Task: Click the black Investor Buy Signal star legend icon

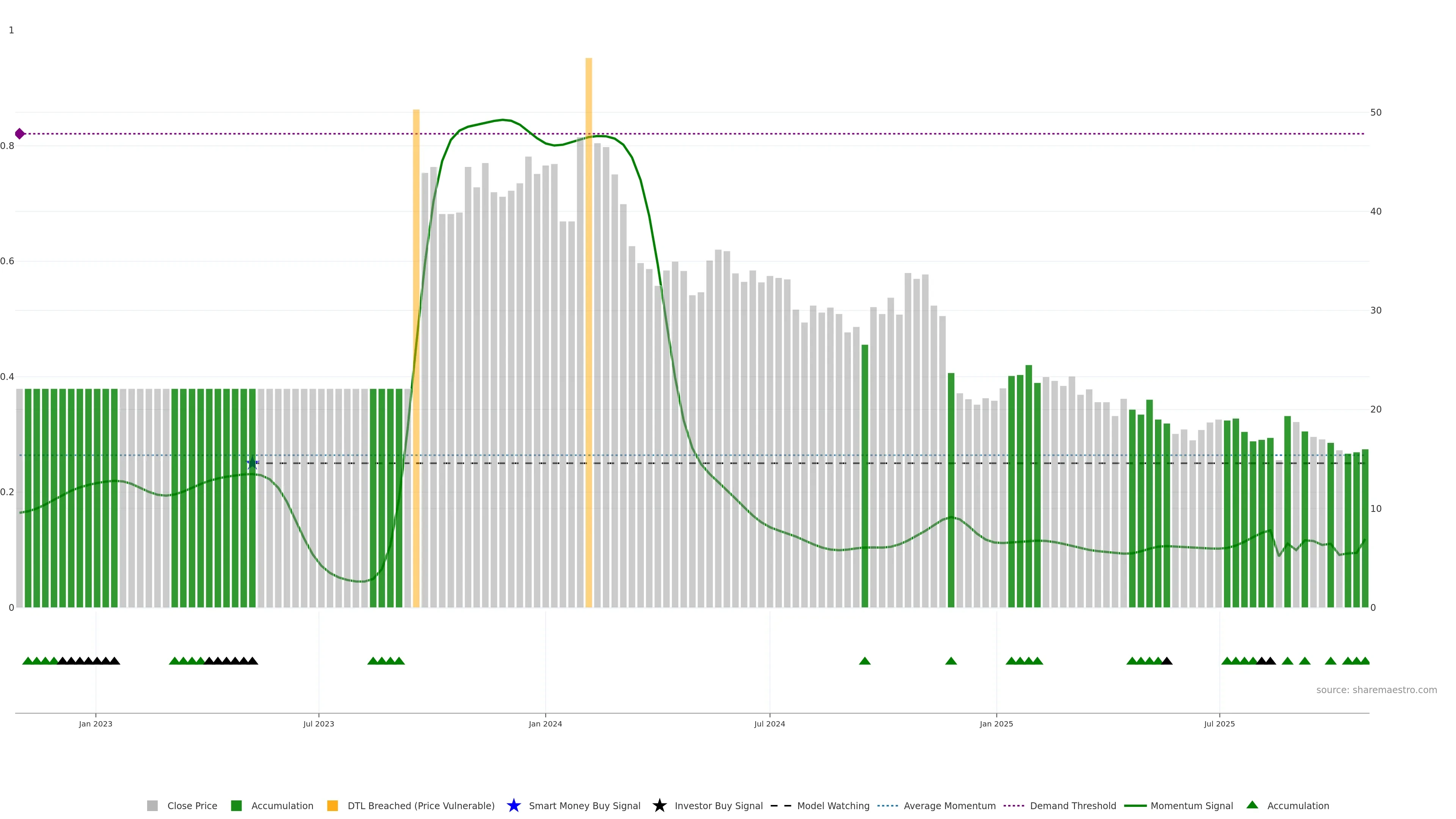Action: click(659, 805)
